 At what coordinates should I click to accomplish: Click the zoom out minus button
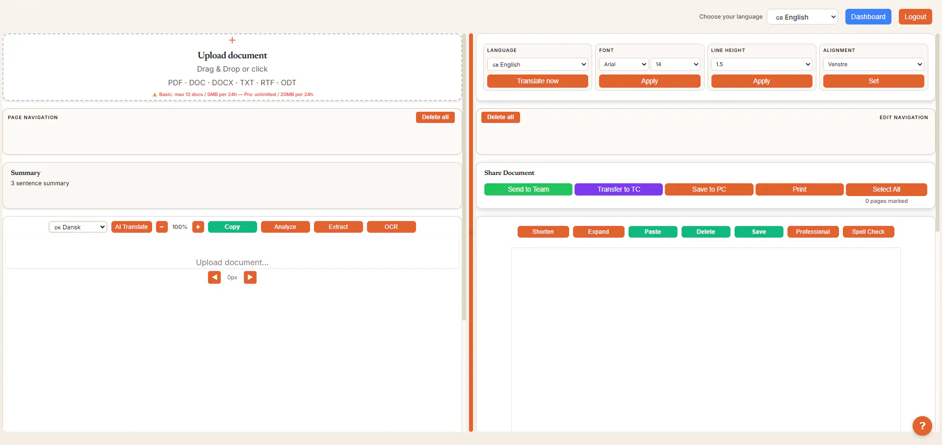click(x=162, y=227)
